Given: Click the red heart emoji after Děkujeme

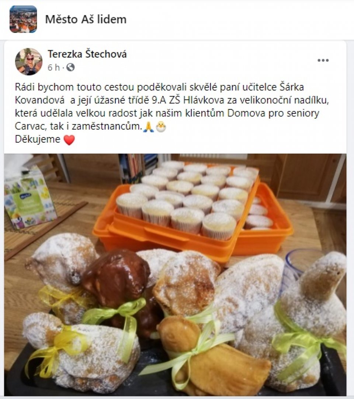Looking at the screenshot, I should [x=69, y=140].
